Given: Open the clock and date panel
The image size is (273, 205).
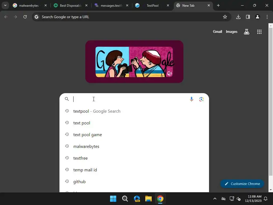Looking at the screenshot, I should [253, 199].
